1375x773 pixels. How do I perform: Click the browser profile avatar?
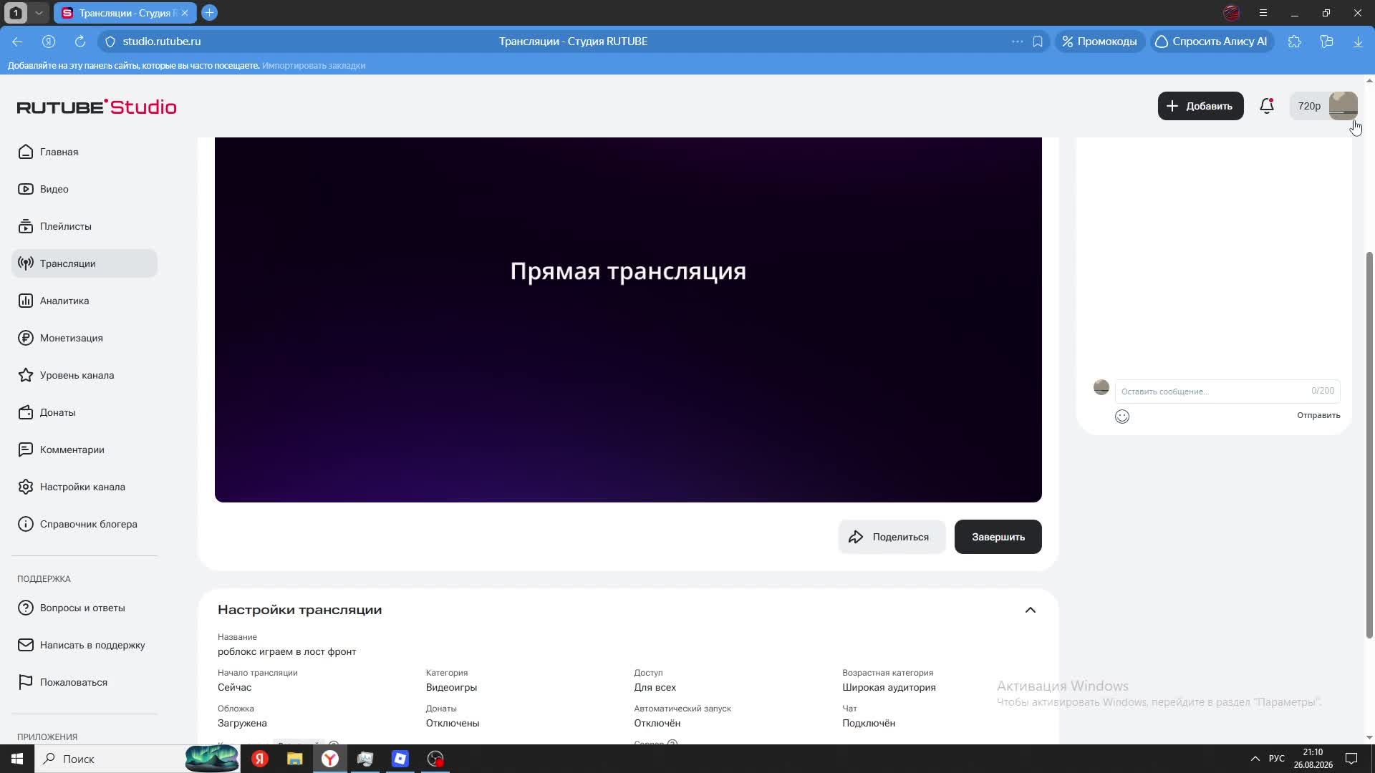(1232, 13)
